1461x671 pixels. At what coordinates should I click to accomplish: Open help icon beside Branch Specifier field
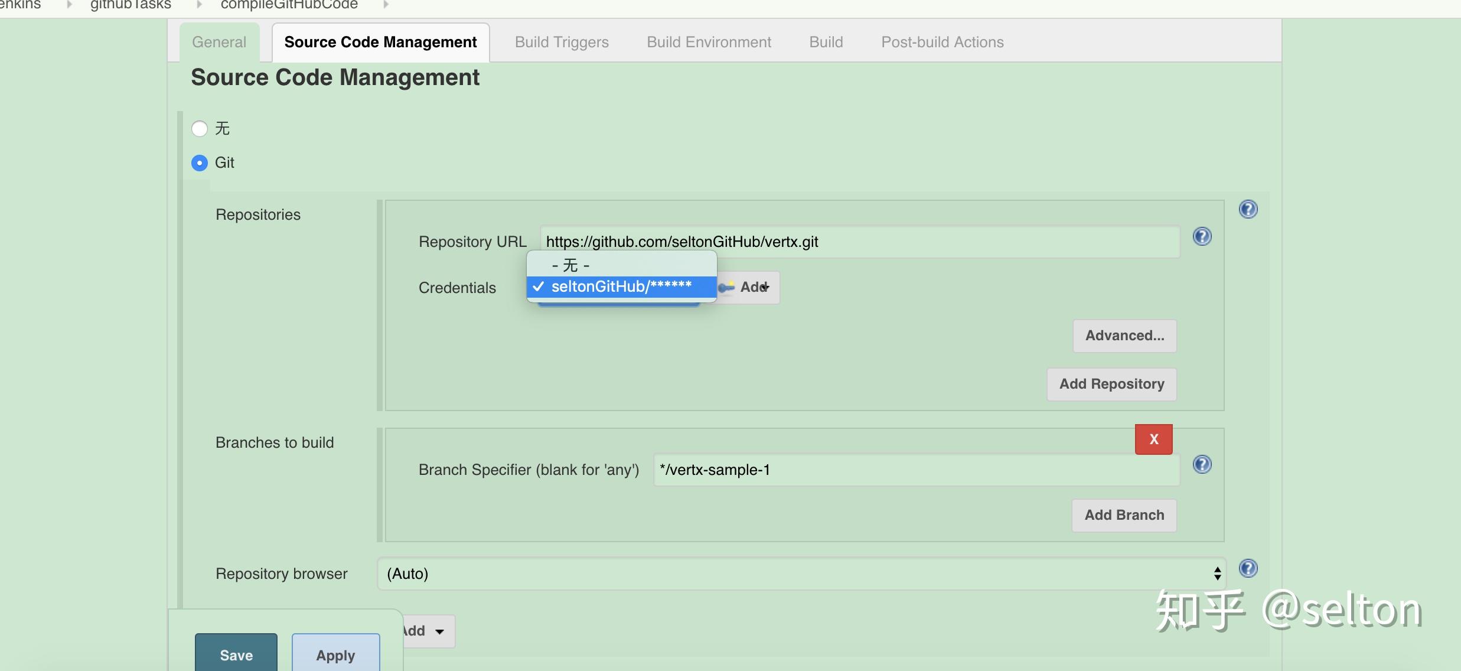(1202, 464)
